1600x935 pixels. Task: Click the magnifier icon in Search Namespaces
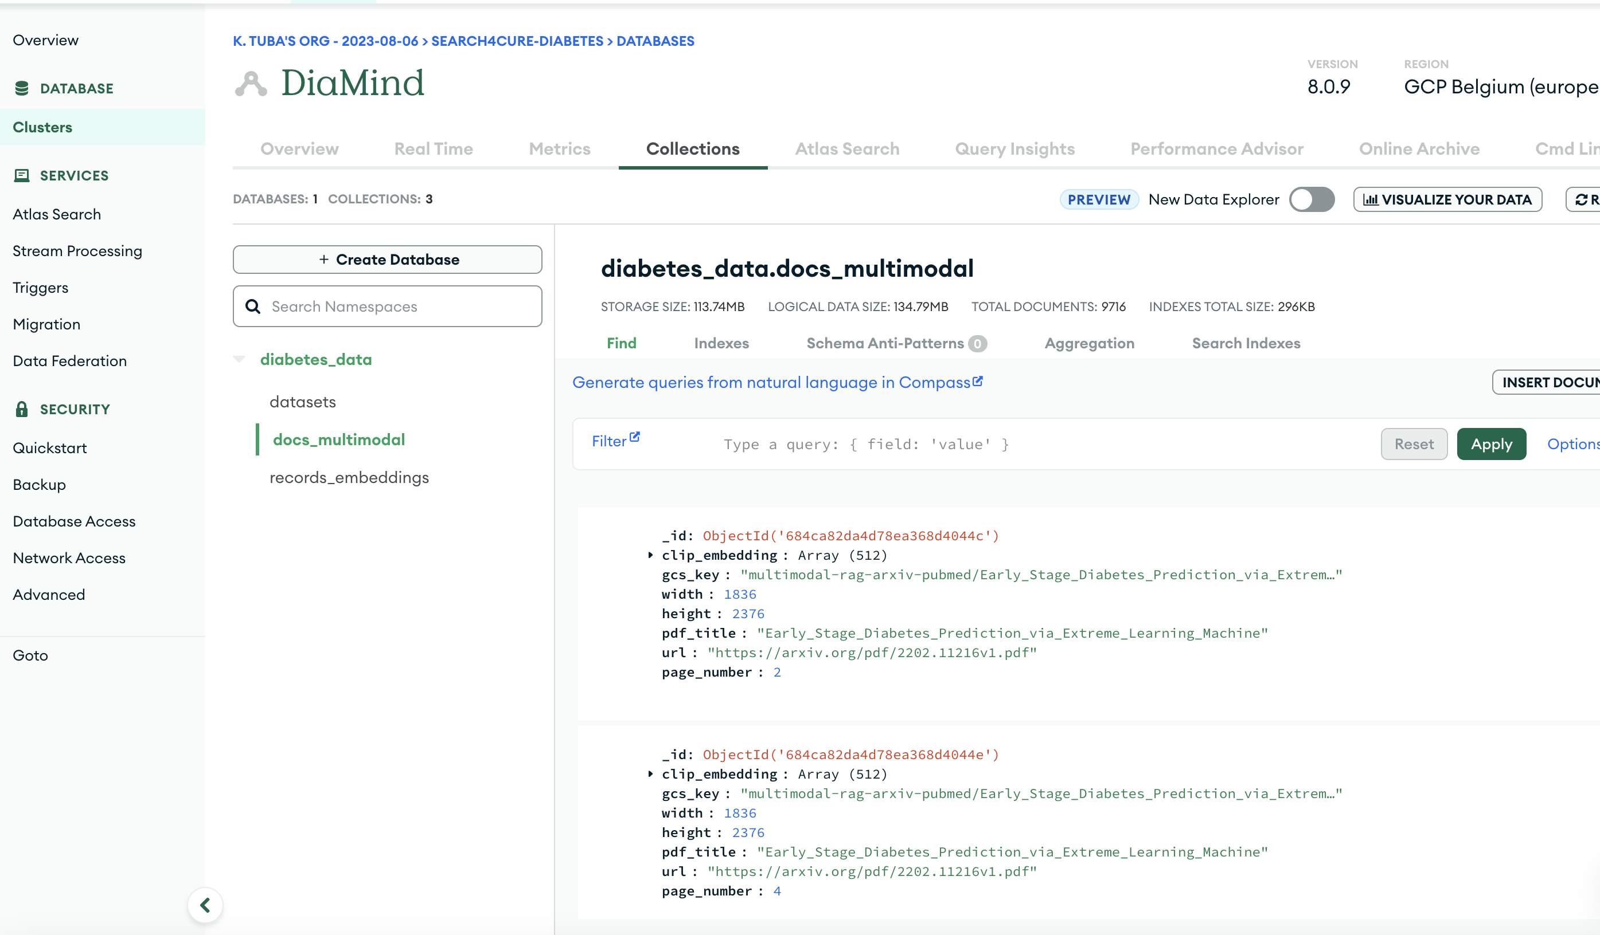(253, 307)
